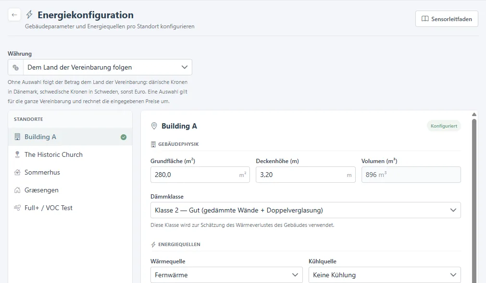
Task: Select Sommerhus location
Action: coord(70,172)
